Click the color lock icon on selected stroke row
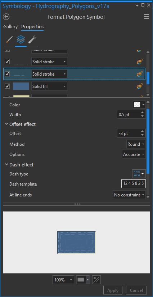Image resolution: width=153 pixels, height=297 pixels. tap(140, 74)
